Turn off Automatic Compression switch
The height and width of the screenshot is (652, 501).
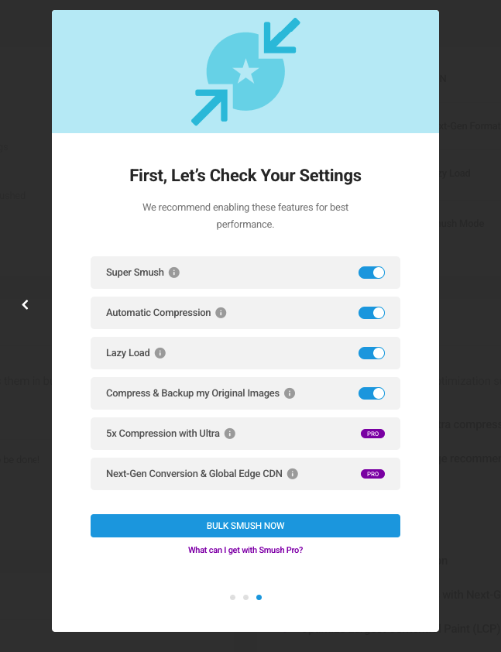372,313
